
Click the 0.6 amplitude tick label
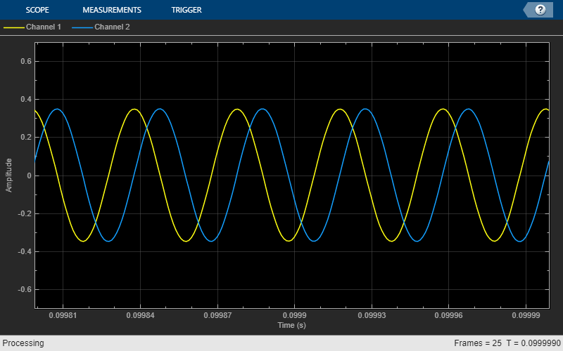[x=26, y=61]
